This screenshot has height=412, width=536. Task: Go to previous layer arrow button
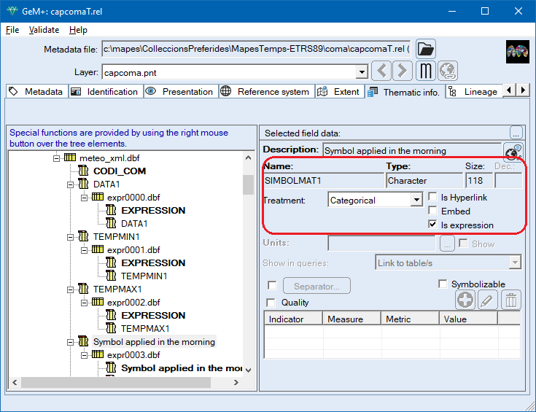pyautogui.click(x=381, y=71)
